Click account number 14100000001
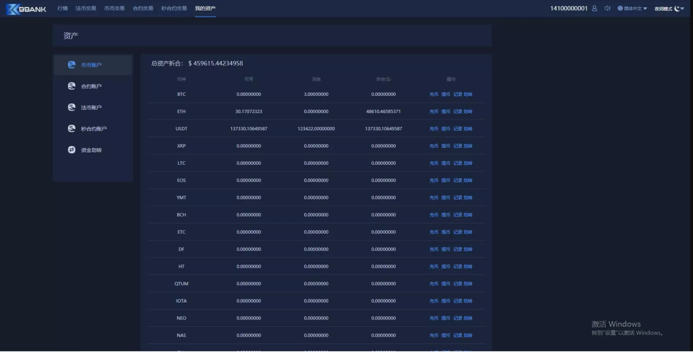Image resolution: width=693 pixels, height=352 pixels. point(568,8)
